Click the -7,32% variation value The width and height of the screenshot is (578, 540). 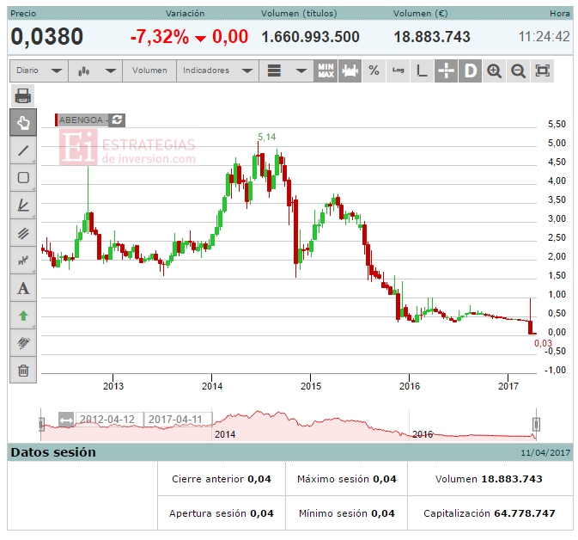[x=159, y=37]
